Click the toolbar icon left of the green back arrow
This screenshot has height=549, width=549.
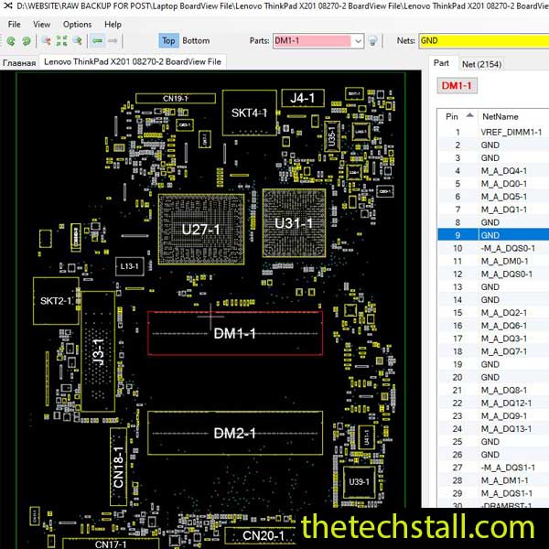[78, 41]
